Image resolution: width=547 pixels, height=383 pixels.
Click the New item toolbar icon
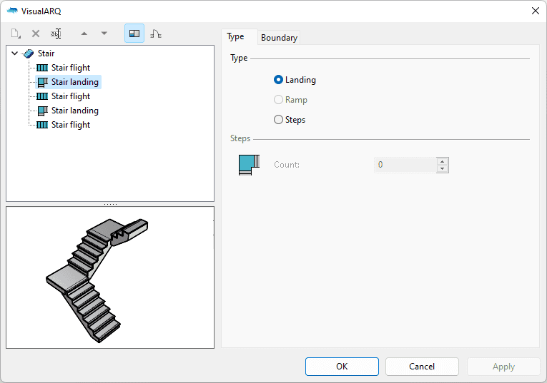tap(16, 34)
